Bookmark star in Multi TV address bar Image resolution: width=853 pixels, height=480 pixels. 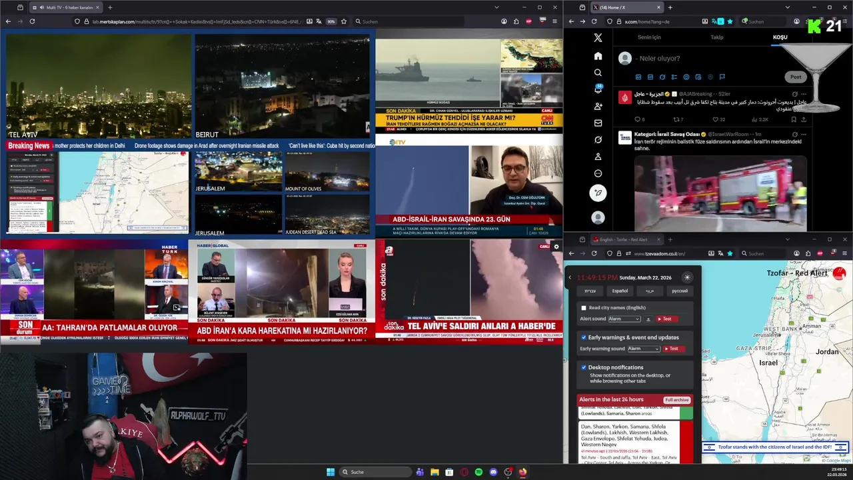coord(344,21)
